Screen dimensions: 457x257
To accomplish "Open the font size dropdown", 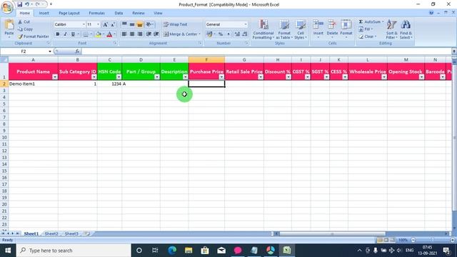I will point(98,24).
